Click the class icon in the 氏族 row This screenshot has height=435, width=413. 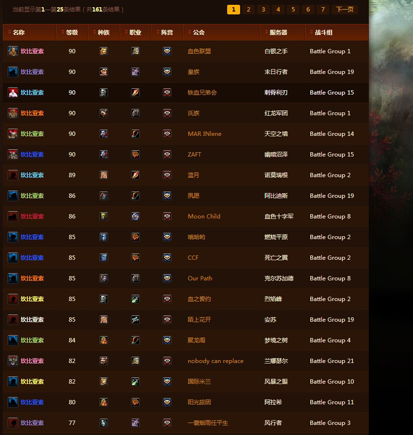(x=135, y=113)
